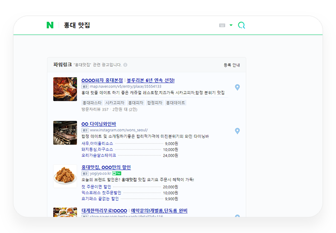This screenshot has height=233, width=336.
Task: Click the 합정 데이트 및 소개팅 description
Action: point(145,136)
